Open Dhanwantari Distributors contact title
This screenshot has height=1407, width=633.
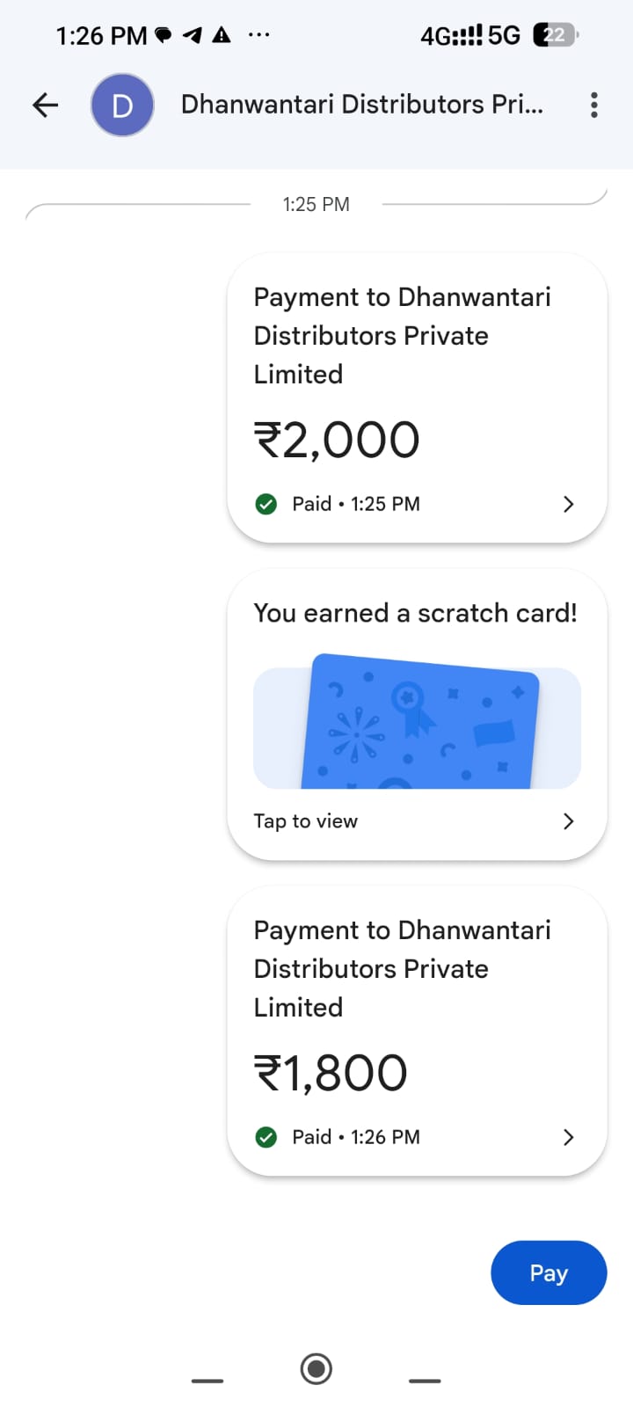[362, 105]
